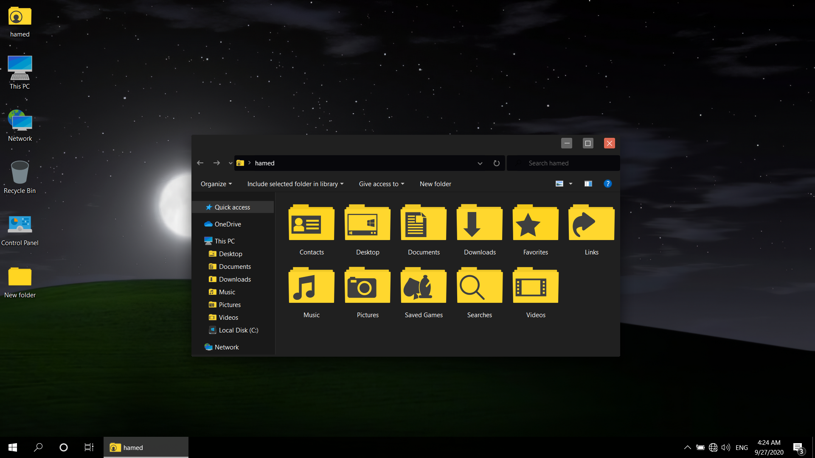The height and width of the screenshot is (458, 815).
Task: Open Include selected folder in library menu
Action: [295, 184]
